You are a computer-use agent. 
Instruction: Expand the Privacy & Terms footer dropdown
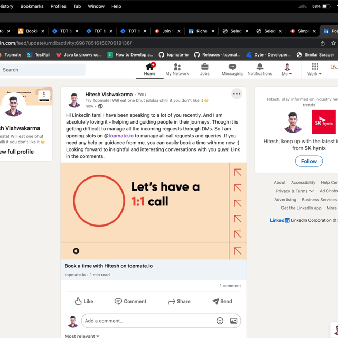pyautogui.click(x=295, y=191)
